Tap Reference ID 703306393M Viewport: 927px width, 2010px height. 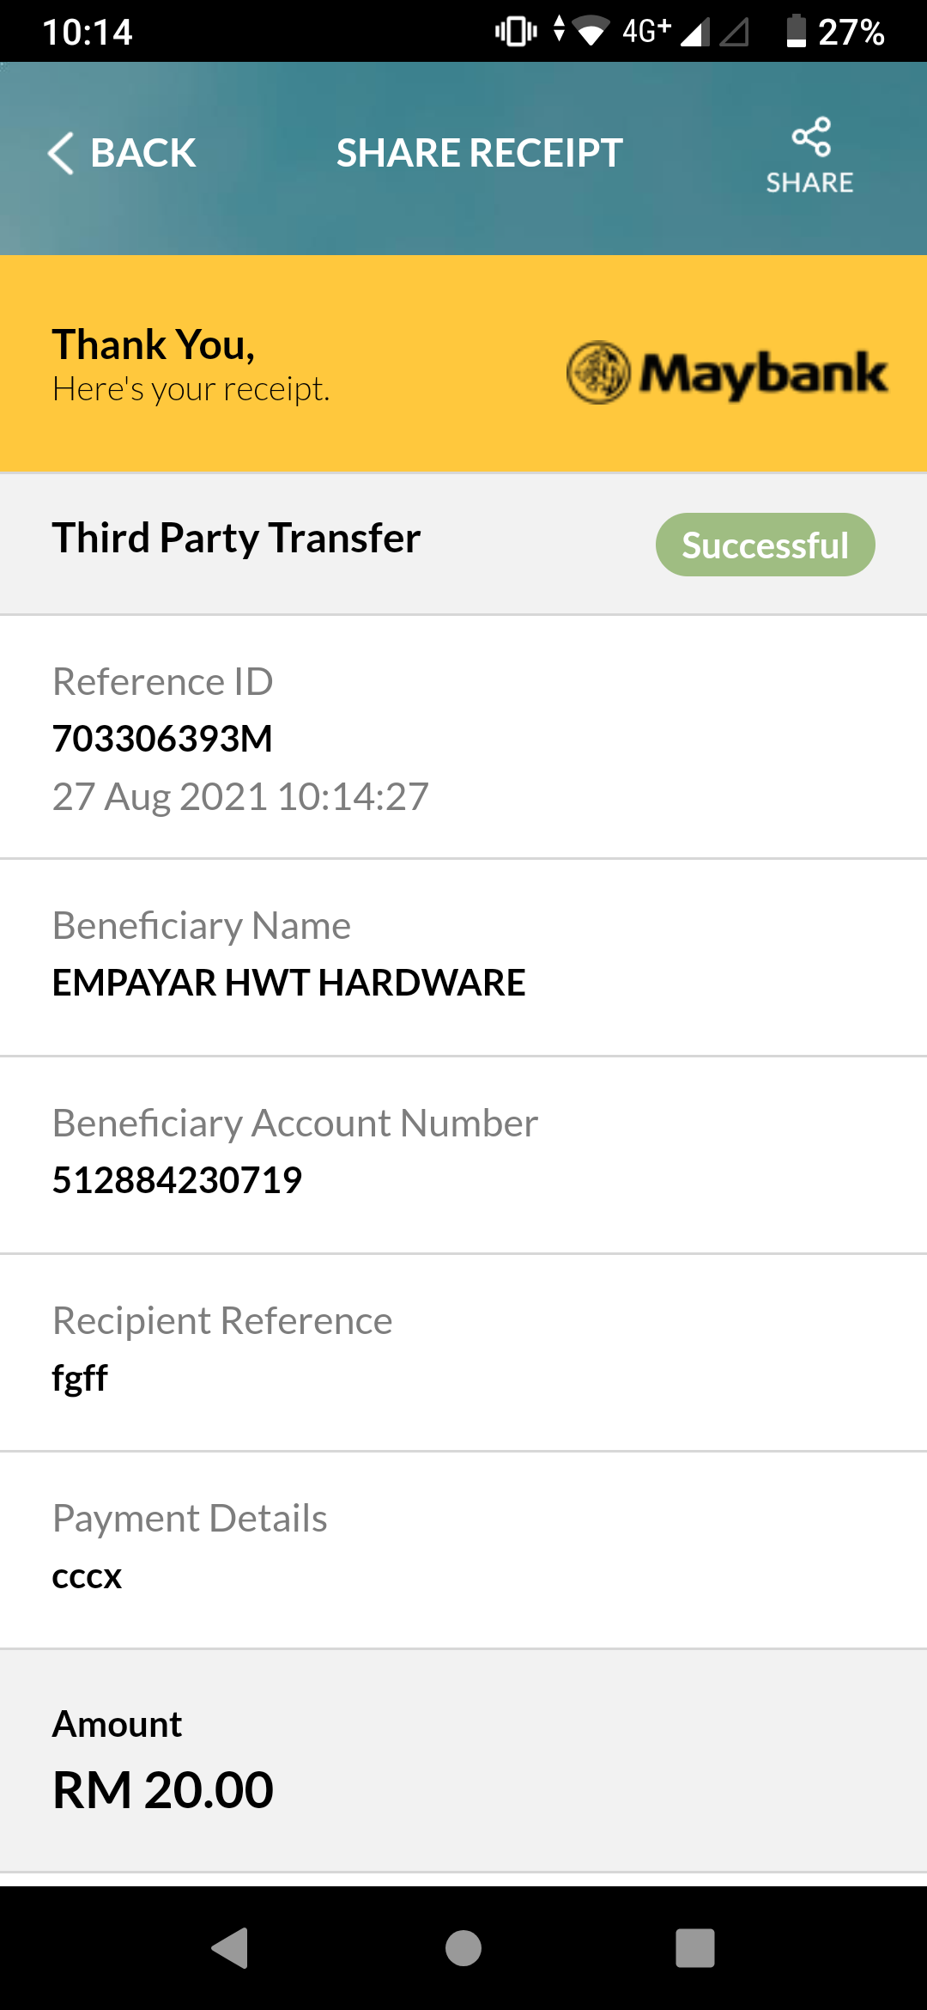point(162,739)
